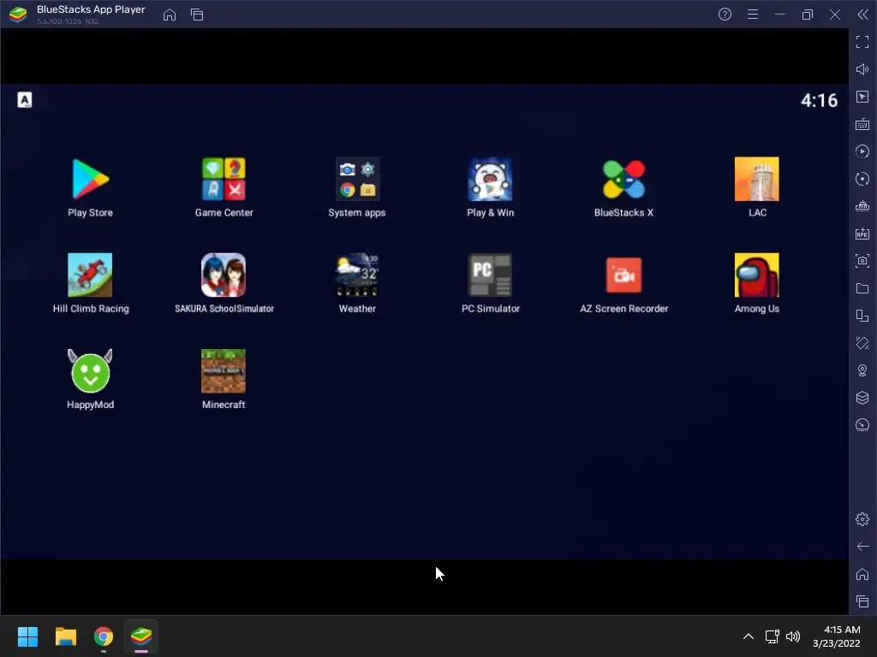The height and width of the screenshot is (657, 877).
Task: Open the hamburger menu in title bar
Action: tap(753, 15)
